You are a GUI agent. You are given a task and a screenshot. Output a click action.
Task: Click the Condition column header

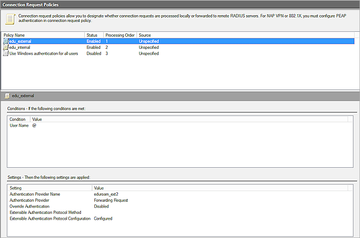18,119
